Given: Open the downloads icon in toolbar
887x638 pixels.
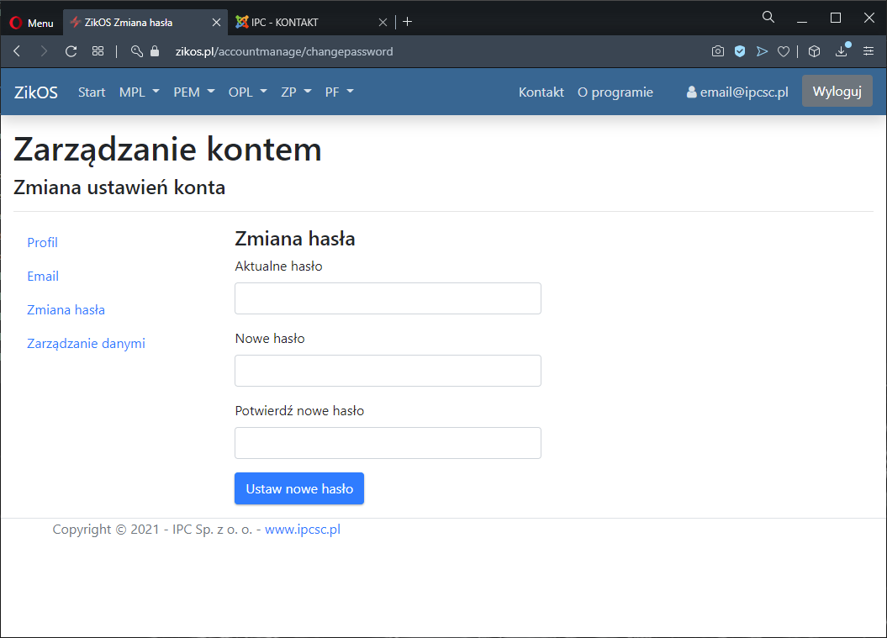Looking at the screenshot, I should [842, 51].
